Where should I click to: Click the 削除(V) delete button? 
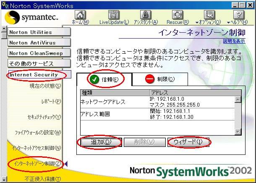pyautogui.click(x=144, y=142)
